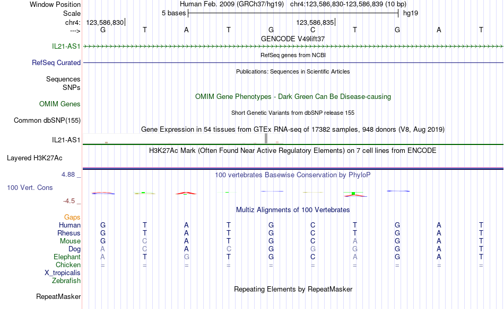
Task: Click the tall gray bar in GTEx chart
Action: pyautogui.click(x=266, y=139)
